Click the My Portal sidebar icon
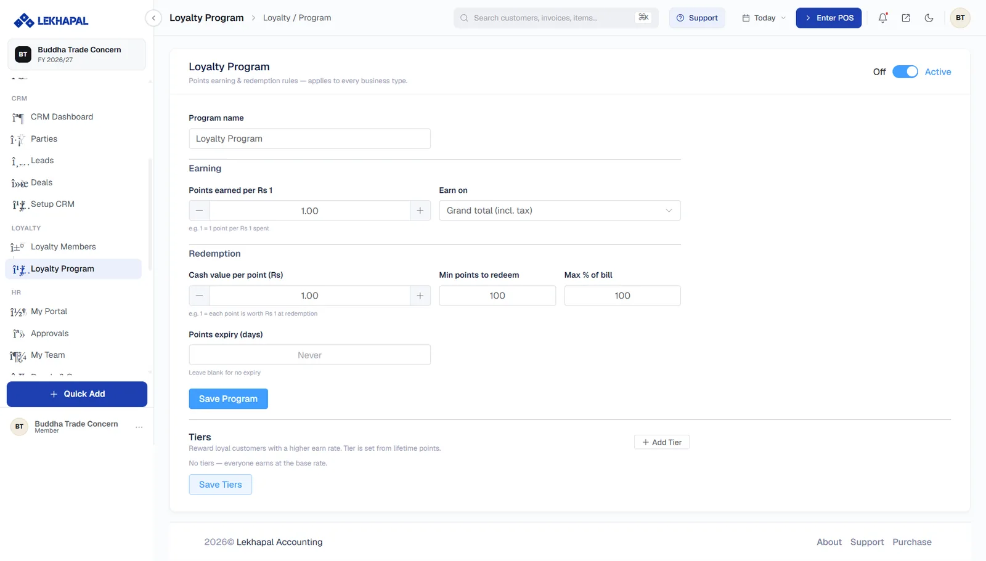The image size is (986, 561). tap(18, 312)
